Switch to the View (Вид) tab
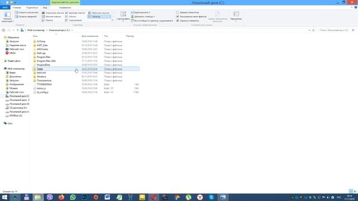358x201 pixels. click(x=45, y=7)
